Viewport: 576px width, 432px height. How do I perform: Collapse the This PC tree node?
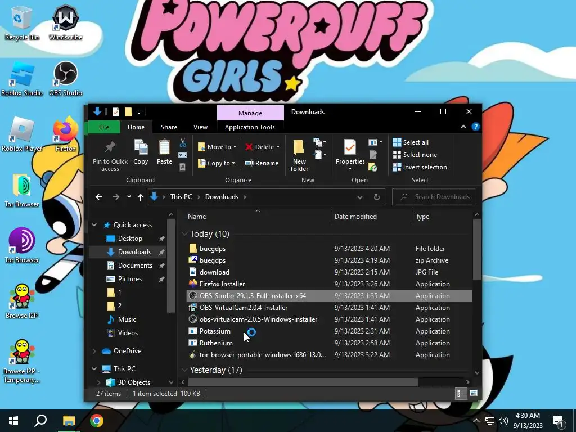[x=94, y=369]
